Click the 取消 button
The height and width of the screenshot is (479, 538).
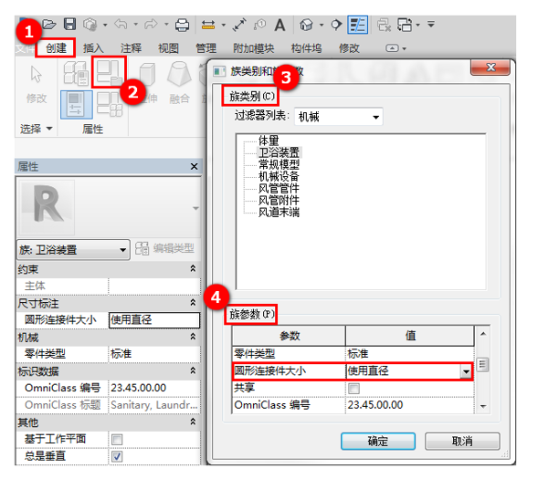(462, 441)
